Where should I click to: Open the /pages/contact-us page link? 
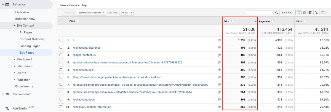pos(84,55)
